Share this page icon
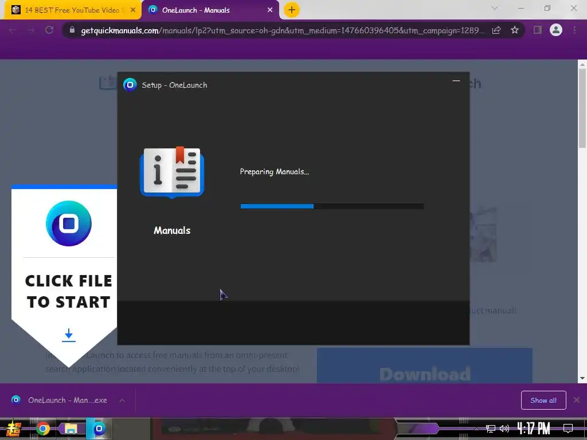Viewport: 587px width, 440px height. (x=496, y=30)
